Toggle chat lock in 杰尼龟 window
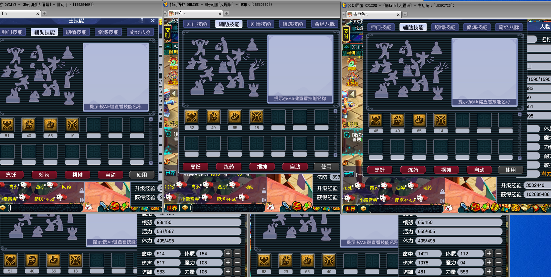551x277 pixels. coord(442,192)
